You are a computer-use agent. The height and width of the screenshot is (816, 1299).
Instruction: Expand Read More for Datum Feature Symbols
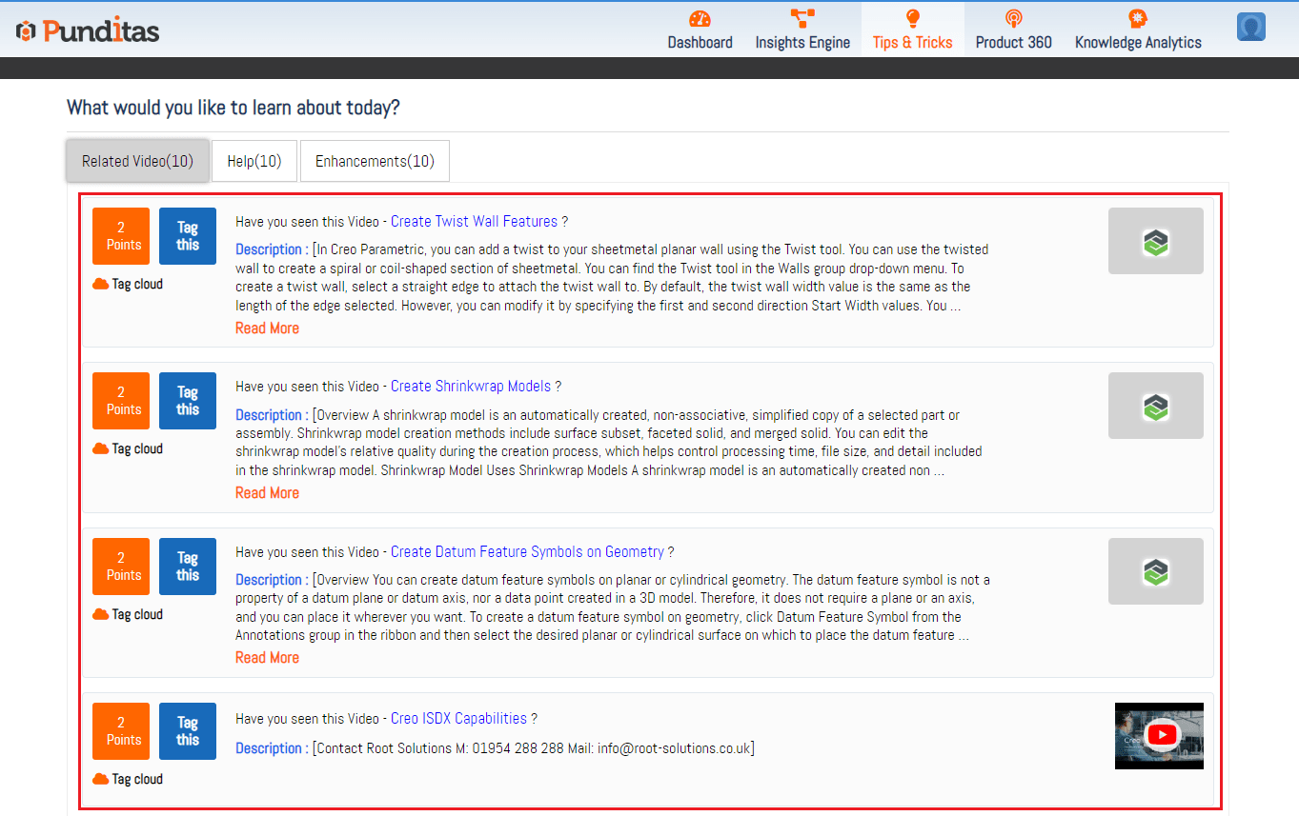267,658
